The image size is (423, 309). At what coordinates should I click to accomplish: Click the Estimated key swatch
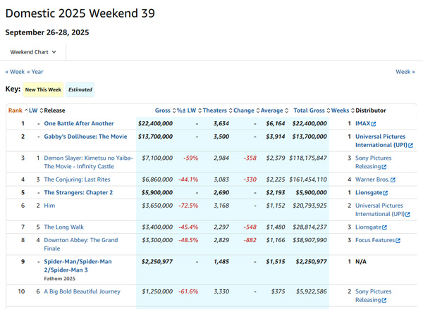click(x=80, y=90)
